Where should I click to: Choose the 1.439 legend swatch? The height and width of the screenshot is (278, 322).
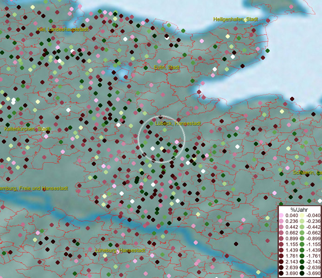click(281, 250)
